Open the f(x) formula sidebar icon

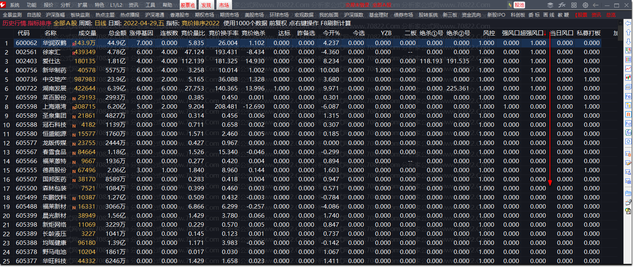628,132
